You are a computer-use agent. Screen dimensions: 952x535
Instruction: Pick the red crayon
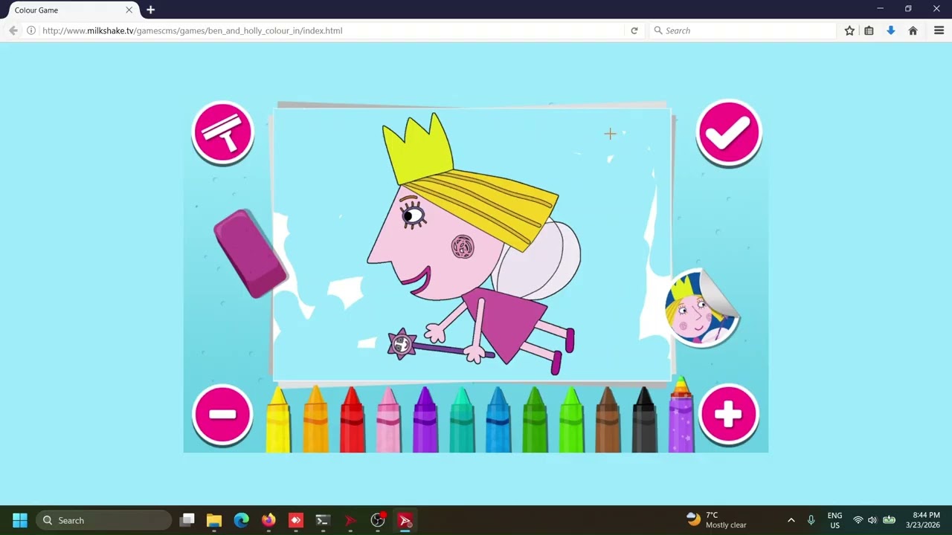coord(352,420)
